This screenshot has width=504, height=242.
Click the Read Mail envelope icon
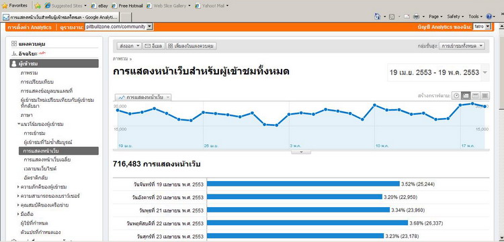[407, 16]
